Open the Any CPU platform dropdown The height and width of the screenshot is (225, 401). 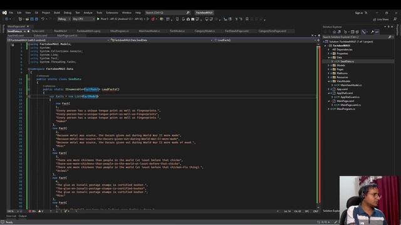(83, 19)
